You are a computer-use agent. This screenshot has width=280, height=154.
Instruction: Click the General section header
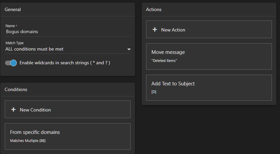[x=13, y=9]
